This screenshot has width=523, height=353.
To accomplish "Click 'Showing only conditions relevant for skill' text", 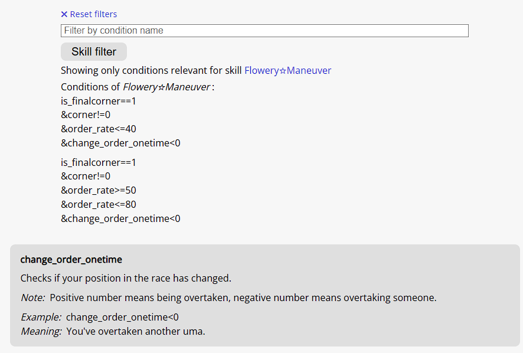I will tap(151, 70).
